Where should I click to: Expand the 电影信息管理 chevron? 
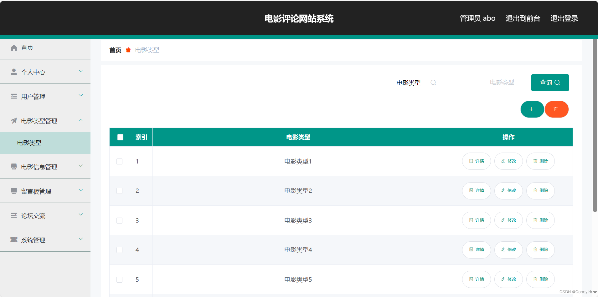81,166
